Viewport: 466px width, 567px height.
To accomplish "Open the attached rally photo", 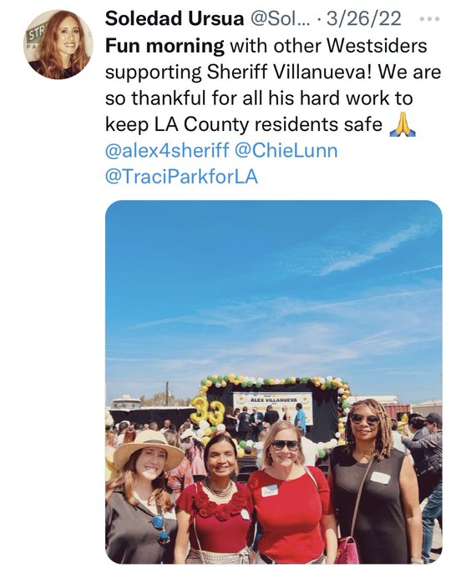I will coord(274,382).
